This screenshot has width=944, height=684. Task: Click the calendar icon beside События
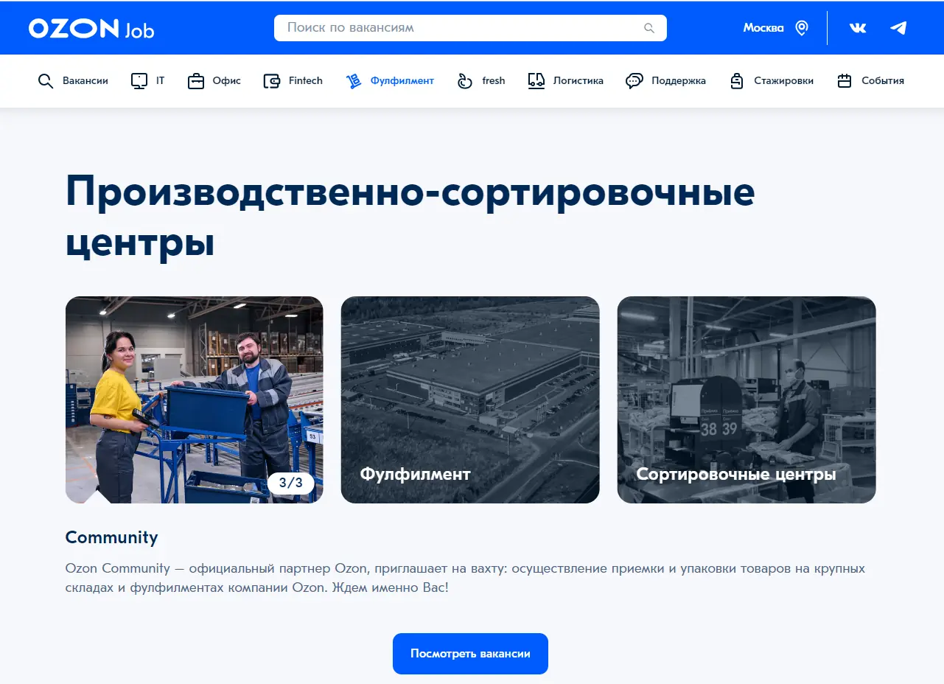845,81
